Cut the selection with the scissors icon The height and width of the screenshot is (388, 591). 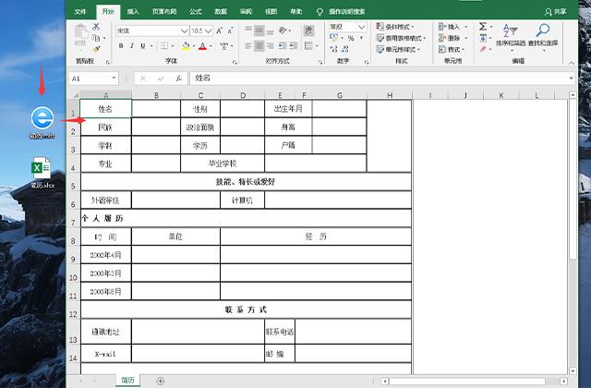96,27
